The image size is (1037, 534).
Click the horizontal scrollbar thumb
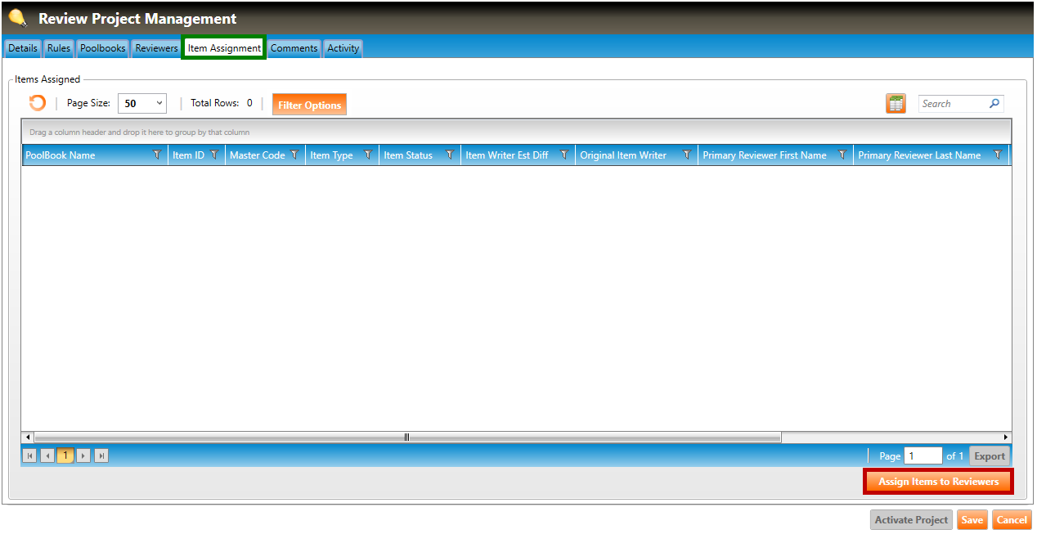[406, 438]
